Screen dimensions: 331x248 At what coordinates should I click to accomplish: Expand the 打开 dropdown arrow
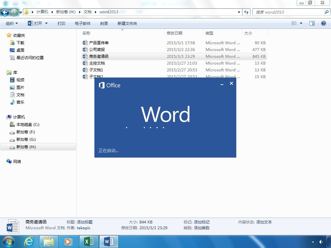coord(46,23)
